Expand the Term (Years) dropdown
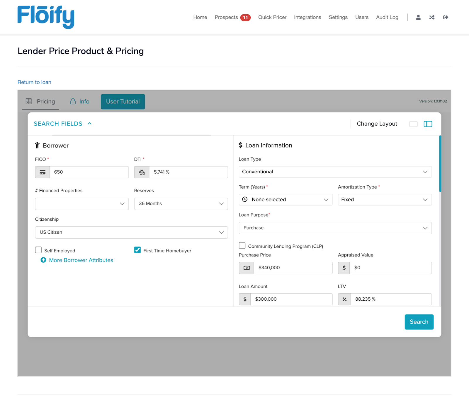The width and height of the screenshot is (469, 397). pos(286,200)
